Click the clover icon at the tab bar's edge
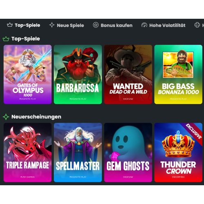 click(x=197, y=25)
